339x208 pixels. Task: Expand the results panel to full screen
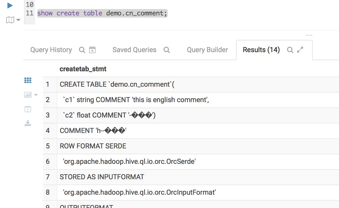300,50
